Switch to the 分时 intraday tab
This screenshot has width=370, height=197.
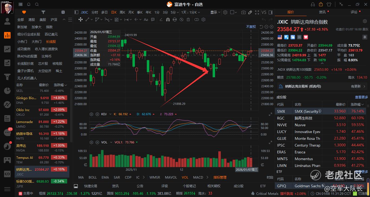tap(95, 12)
